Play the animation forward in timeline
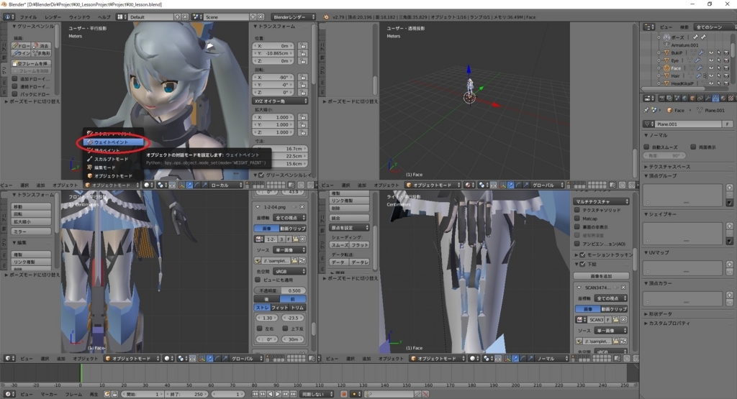This screenshot has width=737, height=399. tap(278, 394)
